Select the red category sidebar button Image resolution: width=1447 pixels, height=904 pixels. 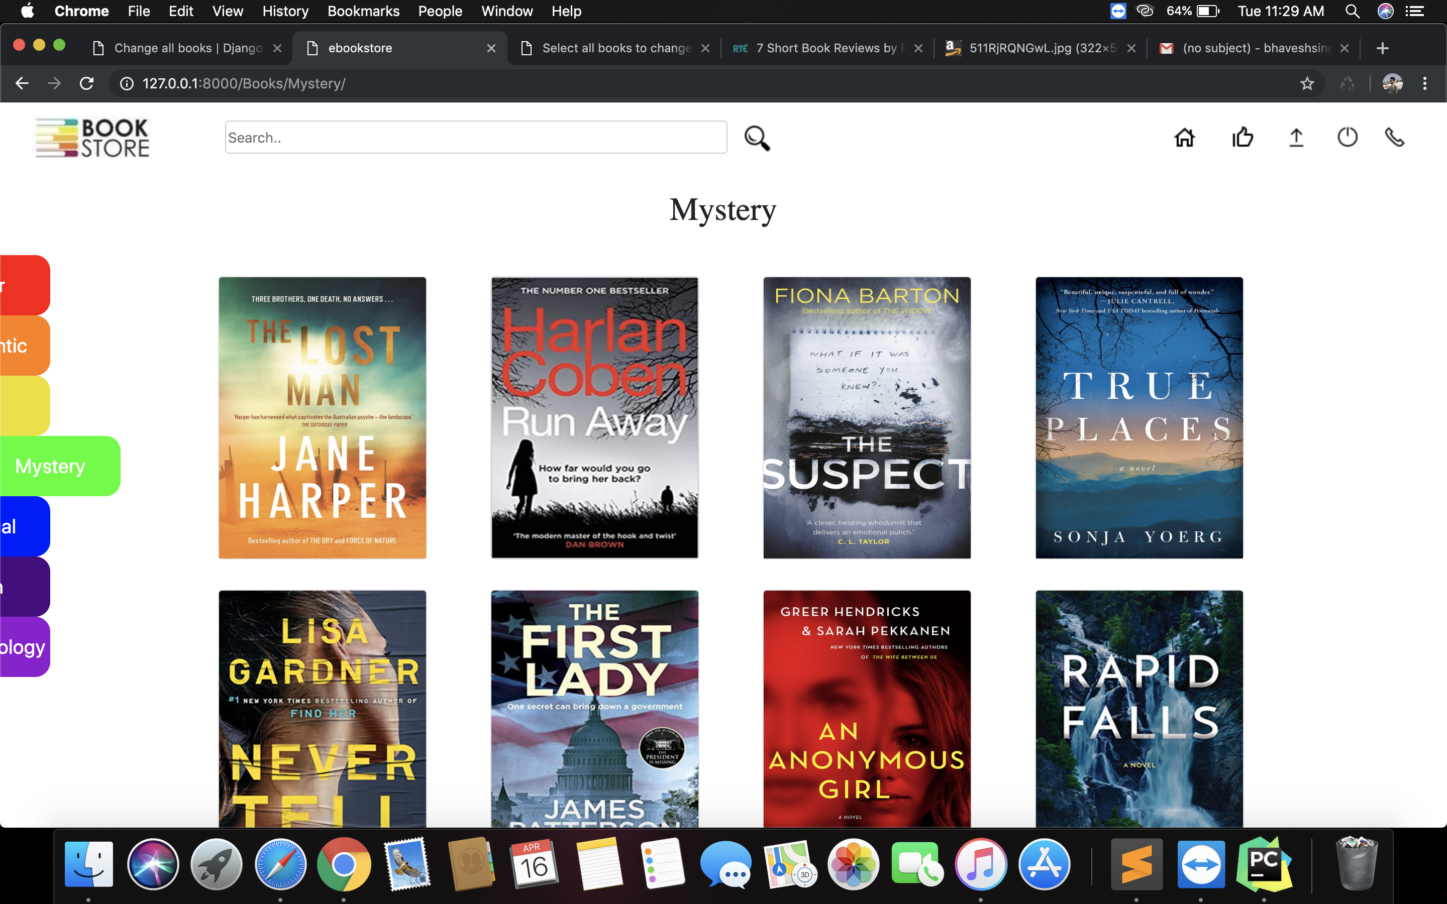(x=24, y=285)
